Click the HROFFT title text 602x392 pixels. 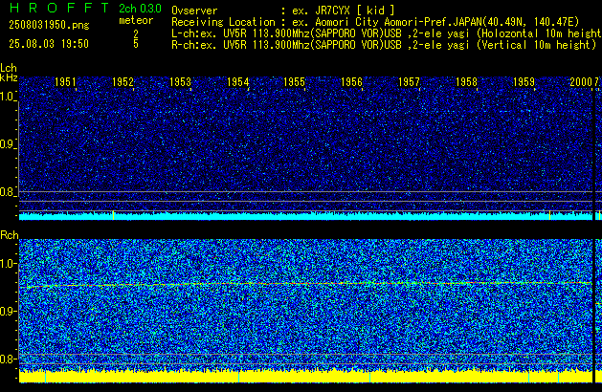[59, 8]
